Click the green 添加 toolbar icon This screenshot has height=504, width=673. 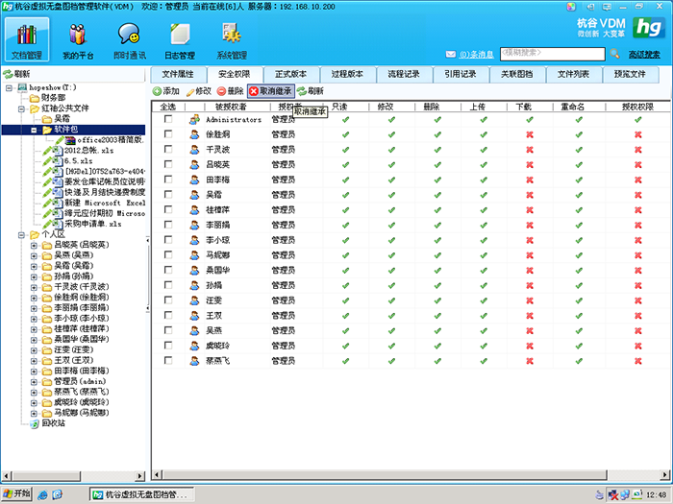157,91
